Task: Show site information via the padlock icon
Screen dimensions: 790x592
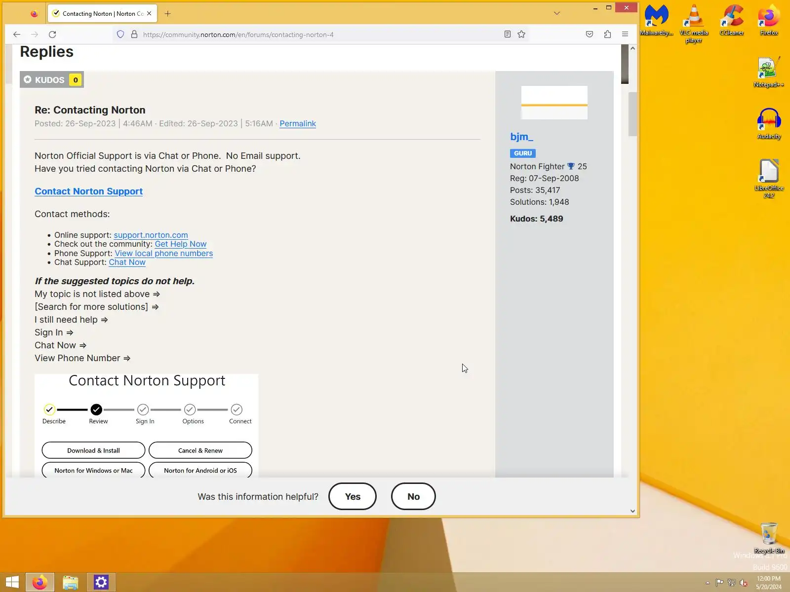Action: pyautogui.click(x=134, y=35)
